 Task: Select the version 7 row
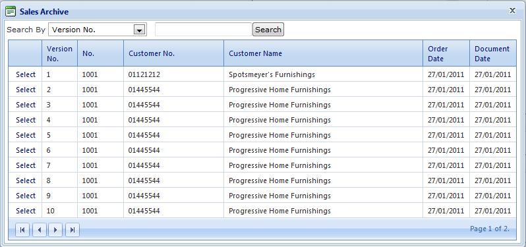[x=26, y=165]
